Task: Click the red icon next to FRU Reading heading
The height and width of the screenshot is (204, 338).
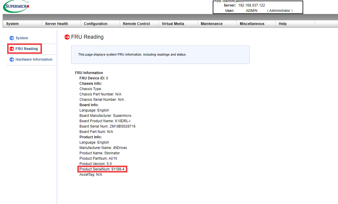Action: point(67,37)
